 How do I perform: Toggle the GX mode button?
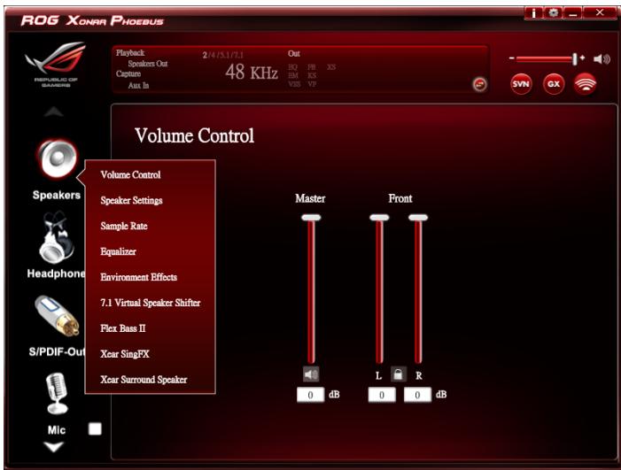tap(554, 84)
